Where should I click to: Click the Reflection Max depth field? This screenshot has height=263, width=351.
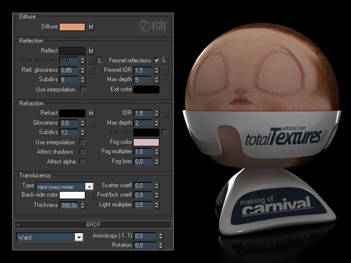tap(143, 79)
